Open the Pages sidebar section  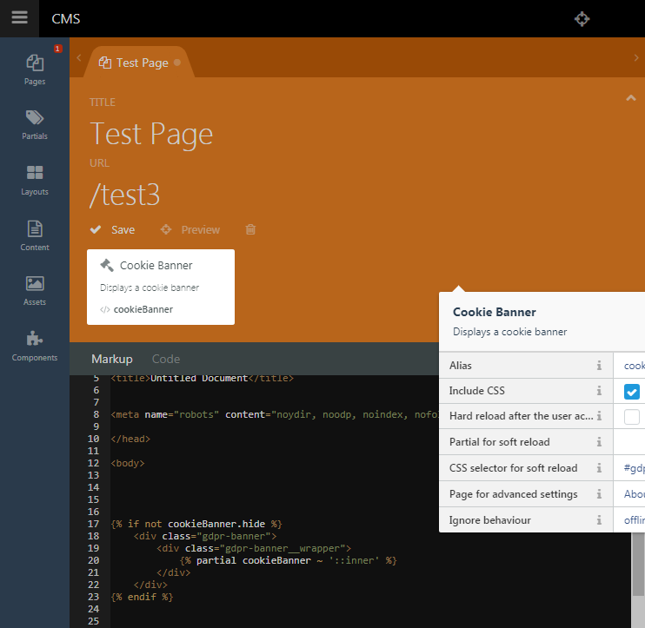pos(35,70)
